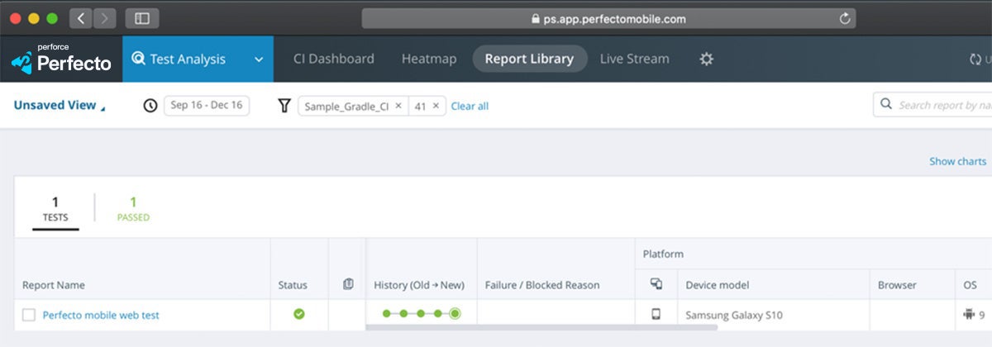Select the Report Library tab

pos(529,59)
